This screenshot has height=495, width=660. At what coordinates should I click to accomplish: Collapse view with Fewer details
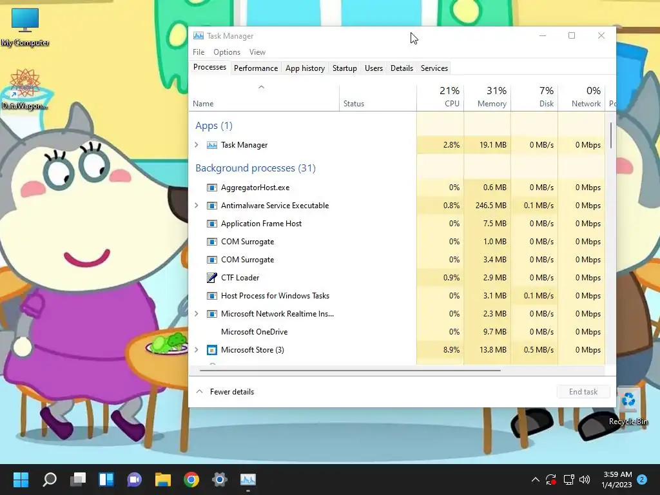[x=225, y=391]
